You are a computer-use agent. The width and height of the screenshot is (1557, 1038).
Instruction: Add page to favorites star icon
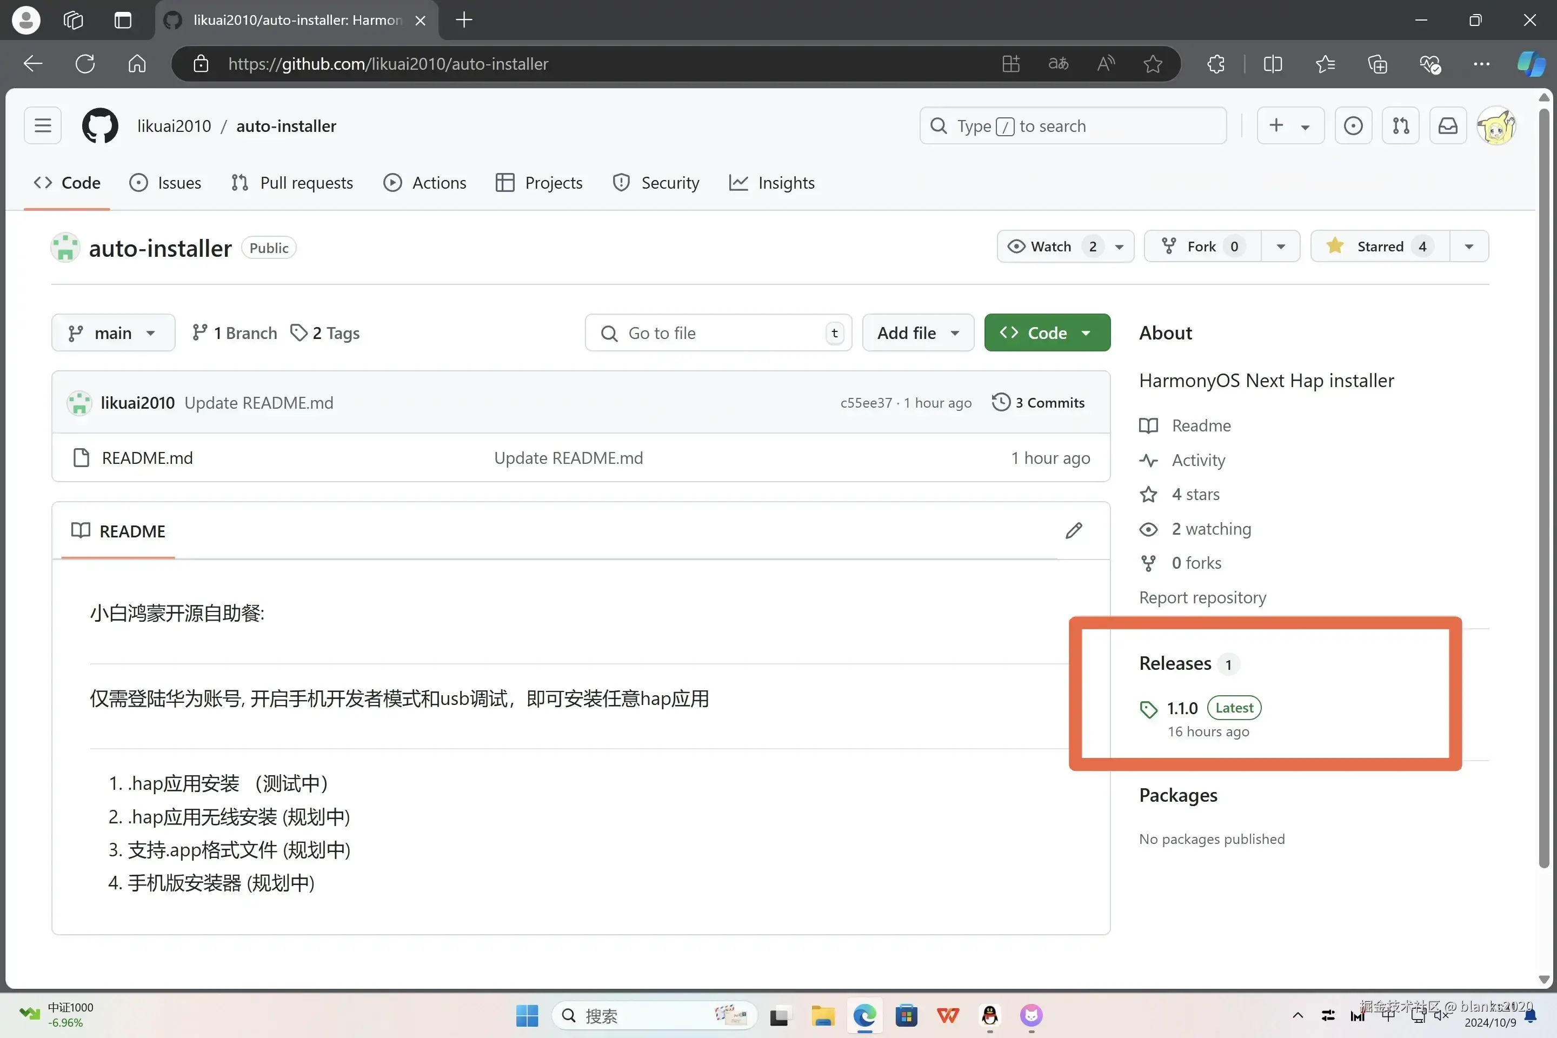tap(1153, 64)
